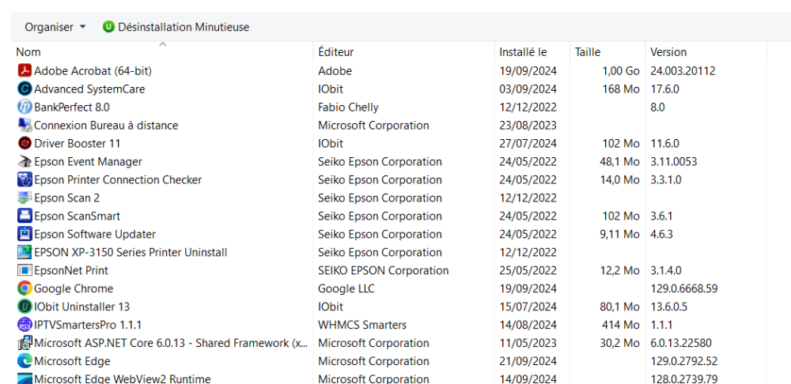Toggle the sort arrow above Nom

(x=162, y=44)
